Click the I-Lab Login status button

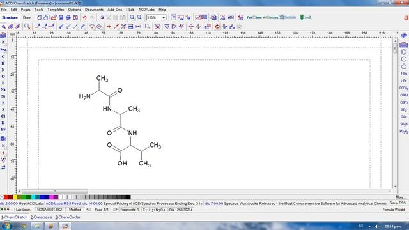22,210
